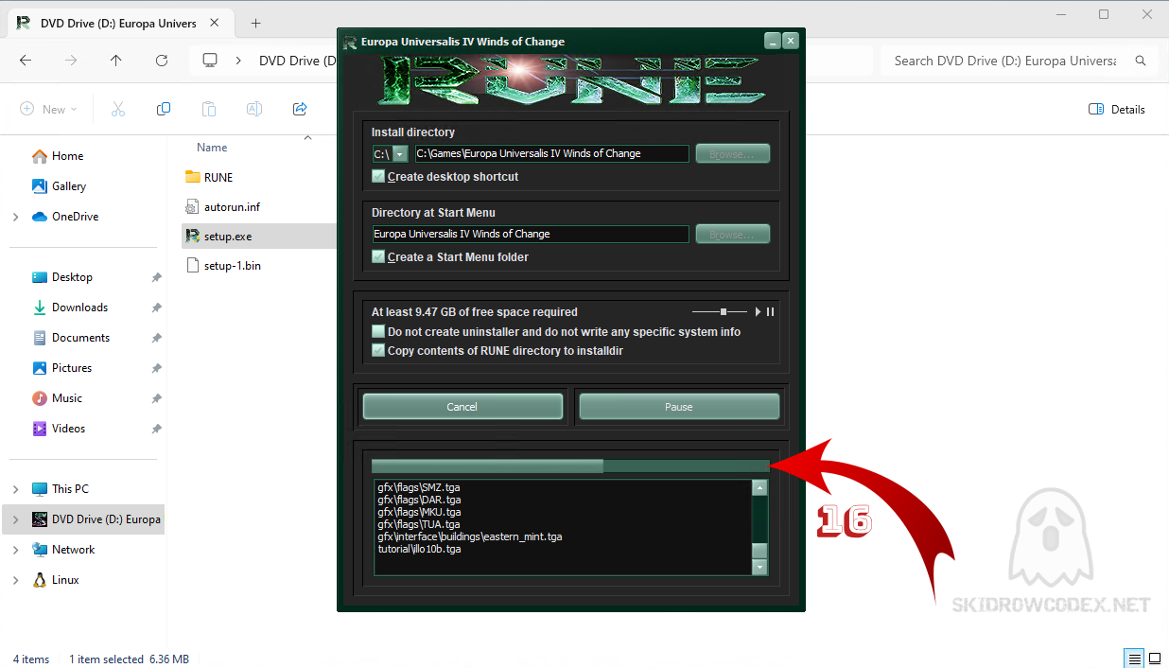Image resolution: width=1169 pixels, height=668 pixels.
Task: Toggle Create desktop shortcut checkbox
Action: 378,176
